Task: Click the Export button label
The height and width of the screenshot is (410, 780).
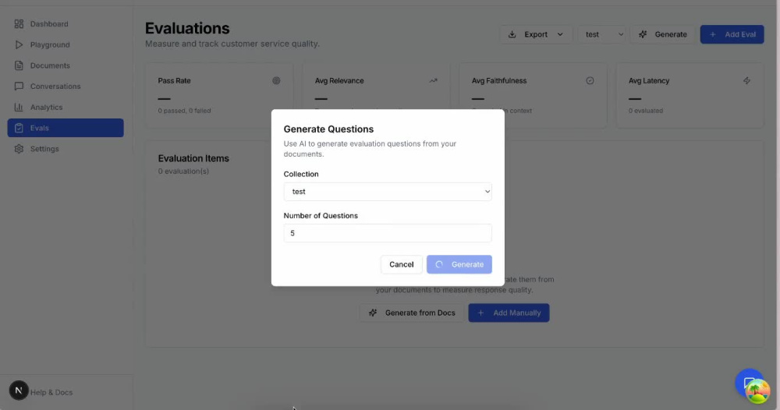Action: (x=536, y=34)
